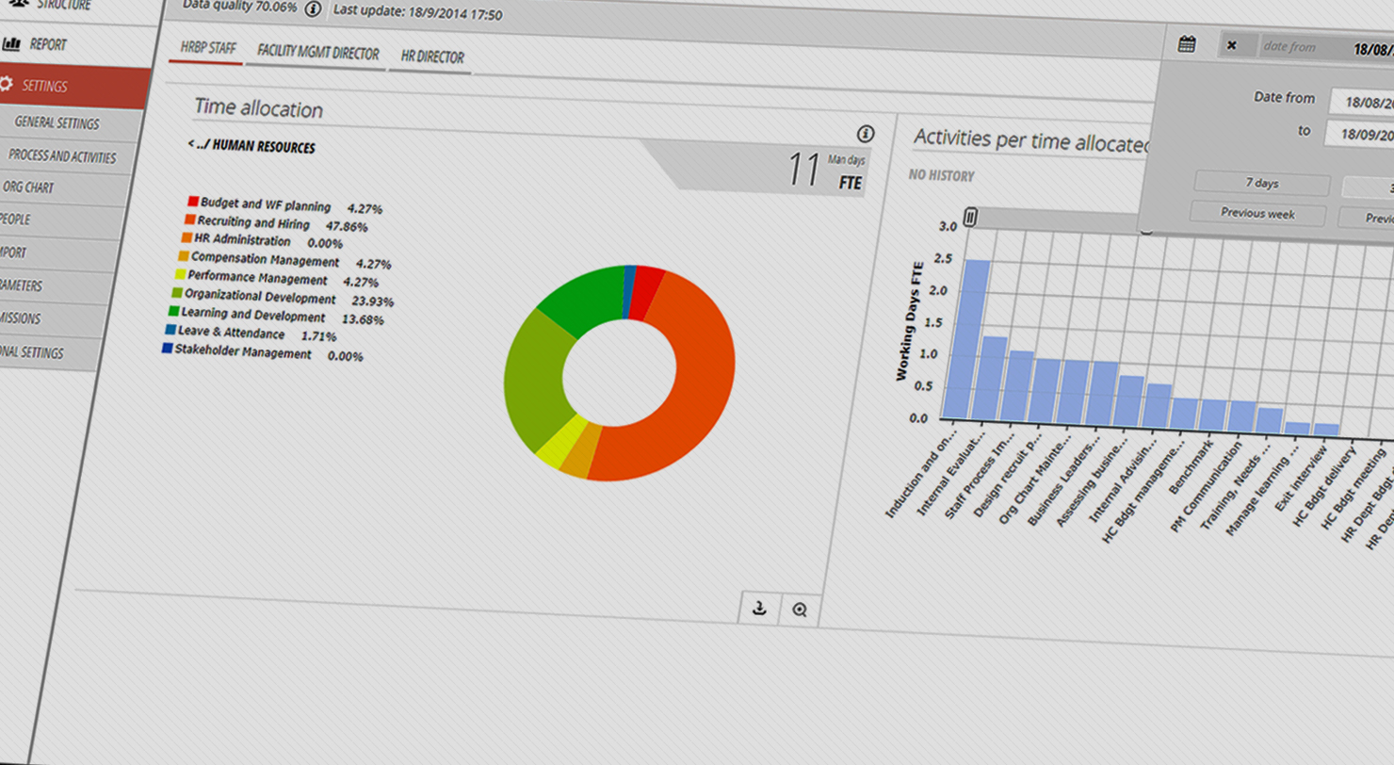The image size is (1394, 765).
Task: Open General Settings in the sidebar
Action: [57, 123]
